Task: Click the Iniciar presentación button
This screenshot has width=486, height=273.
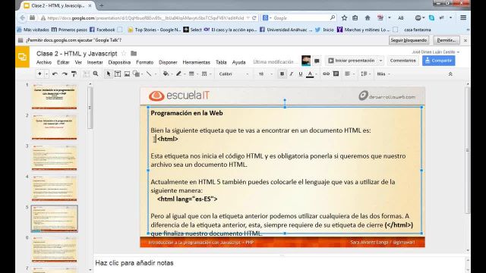Action: (352, 61)
